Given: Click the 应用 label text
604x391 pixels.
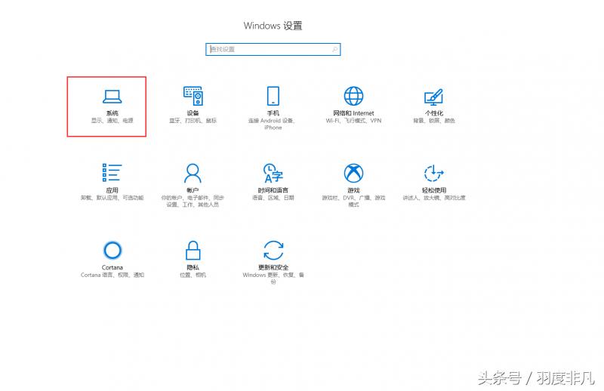Looking at the screenshot, I should [112, 190].
